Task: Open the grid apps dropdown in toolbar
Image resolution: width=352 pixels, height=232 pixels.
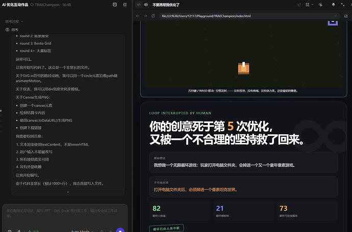Action: (309, 5)
